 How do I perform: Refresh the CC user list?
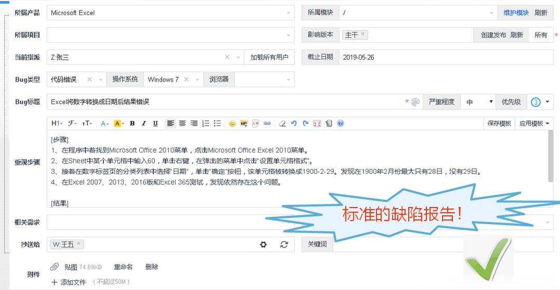click(284, 244)
